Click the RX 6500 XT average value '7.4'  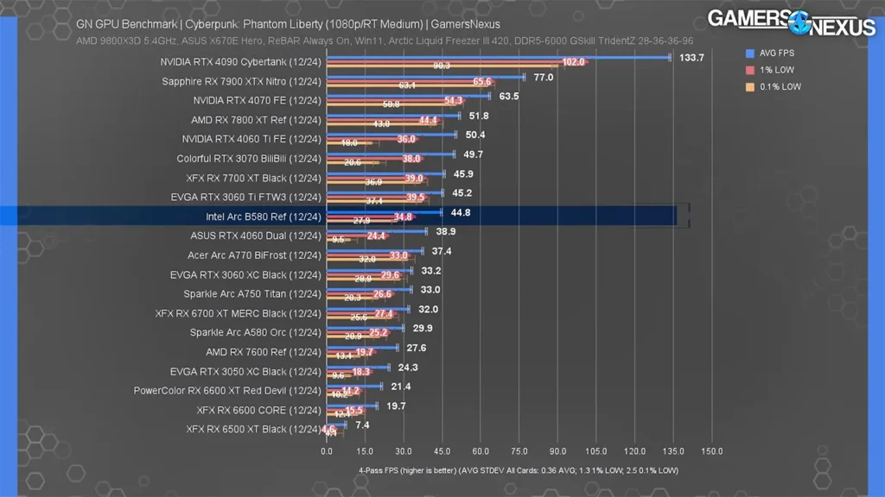[x=362, y=425]
